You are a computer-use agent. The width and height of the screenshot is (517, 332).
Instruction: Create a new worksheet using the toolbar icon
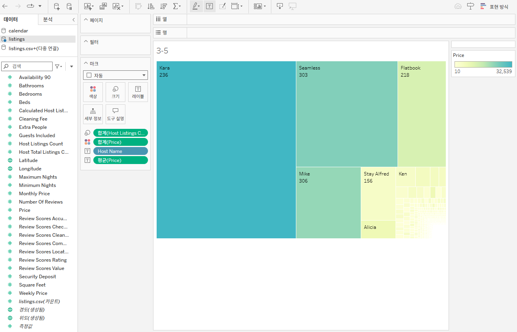pyautogui.click(x=87, y=6)
